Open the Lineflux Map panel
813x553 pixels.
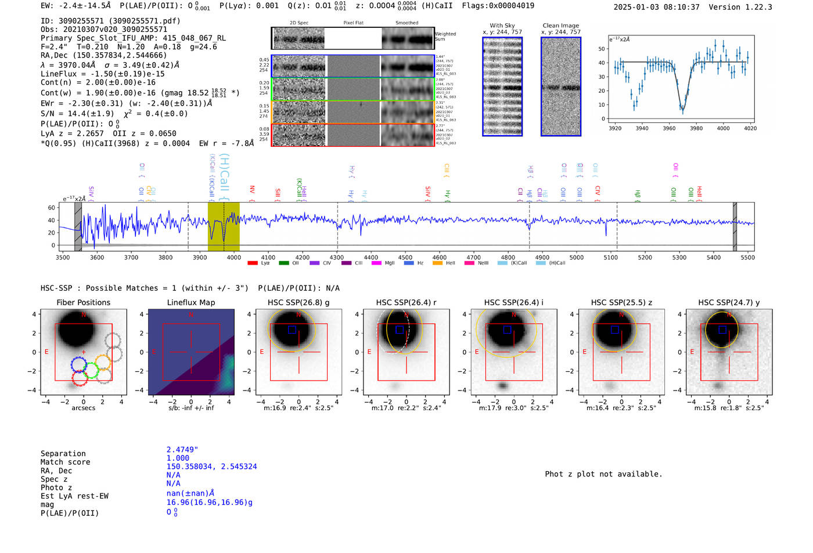click(191, 352)
